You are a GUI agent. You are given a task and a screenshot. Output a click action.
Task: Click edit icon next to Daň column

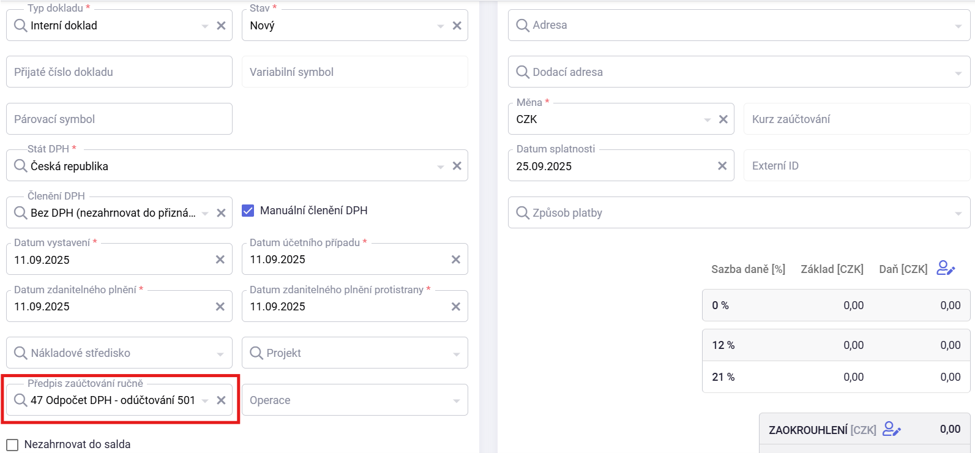pyautogui.click(x=946, y=268)
